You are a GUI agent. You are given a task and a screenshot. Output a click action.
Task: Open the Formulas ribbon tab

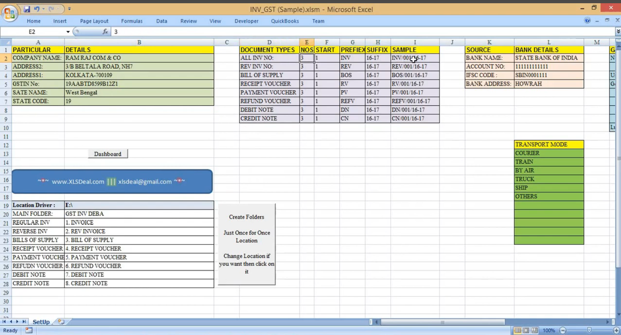click(x=132, y=21)
